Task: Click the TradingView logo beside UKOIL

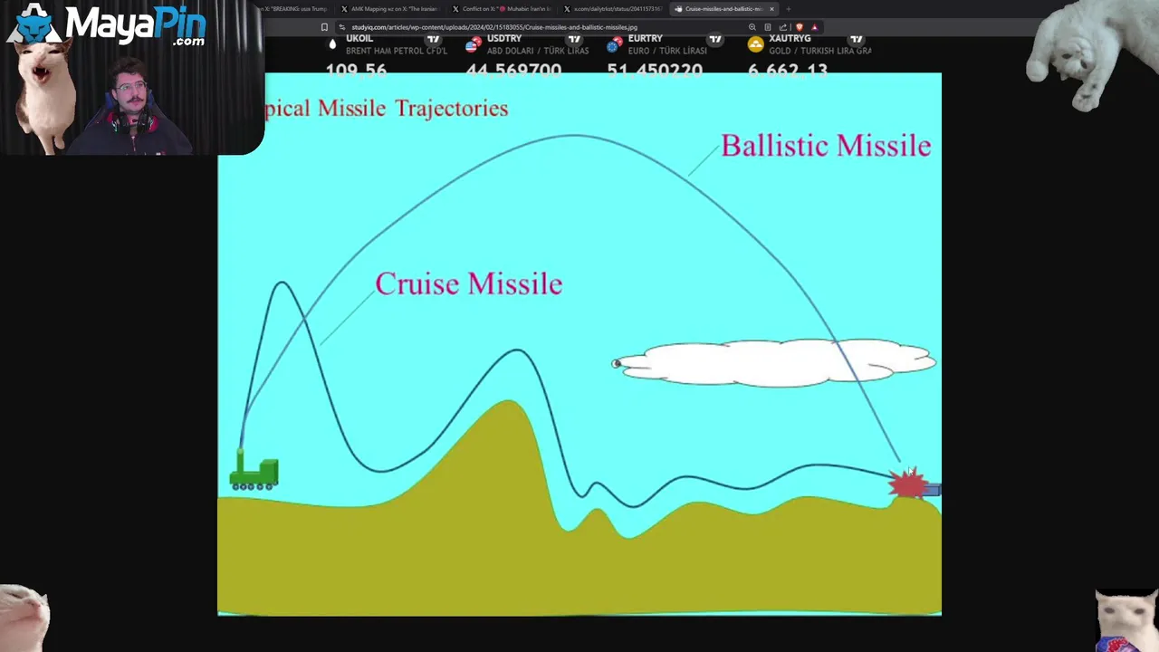Action: coord(433,39)
